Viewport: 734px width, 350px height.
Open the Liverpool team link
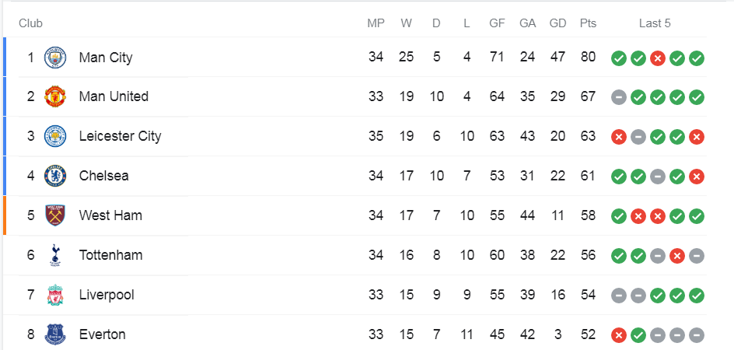[107, 295]
